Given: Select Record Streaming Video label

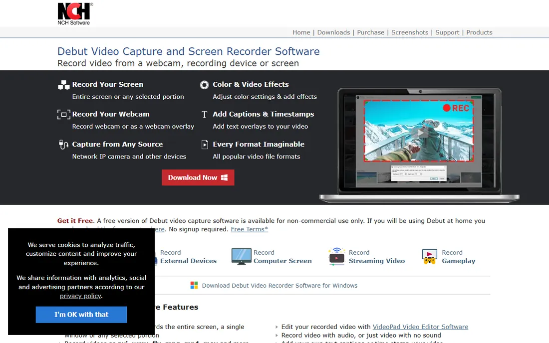Looking at the screenshot, I should point(377,257).
